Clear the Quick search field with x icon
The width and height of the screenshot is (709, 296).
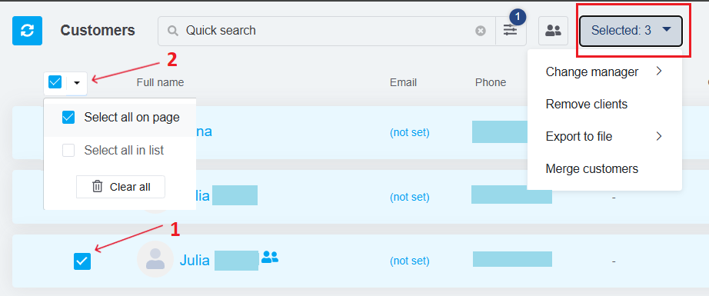coord(480,31)
